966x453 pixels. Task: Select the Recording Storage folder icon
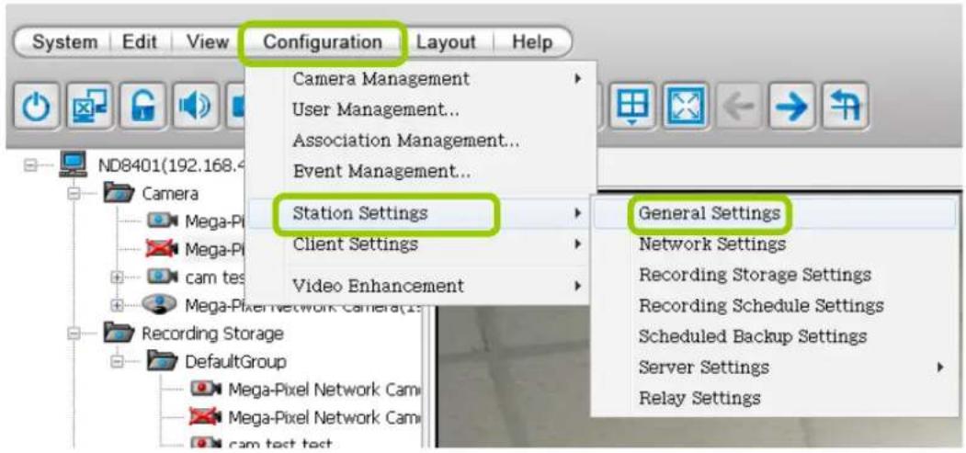tap(119, 333)
